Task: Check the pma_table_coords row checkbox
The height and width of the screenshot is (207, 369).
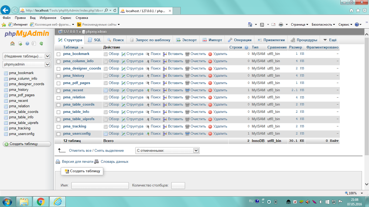Action: [58, 105]
